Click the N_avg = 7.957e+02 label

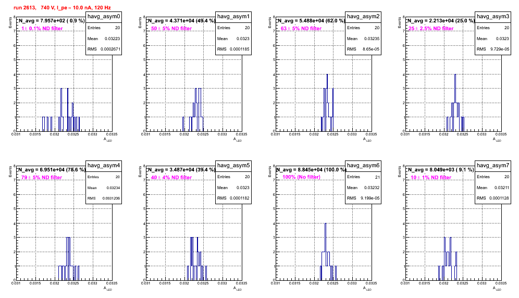52,20
